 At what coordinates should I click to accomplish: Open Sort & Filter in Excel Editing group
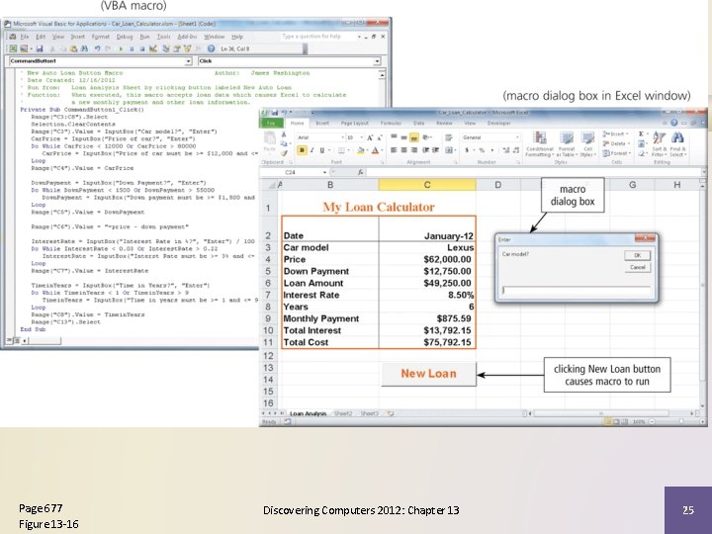pos(659,144)
